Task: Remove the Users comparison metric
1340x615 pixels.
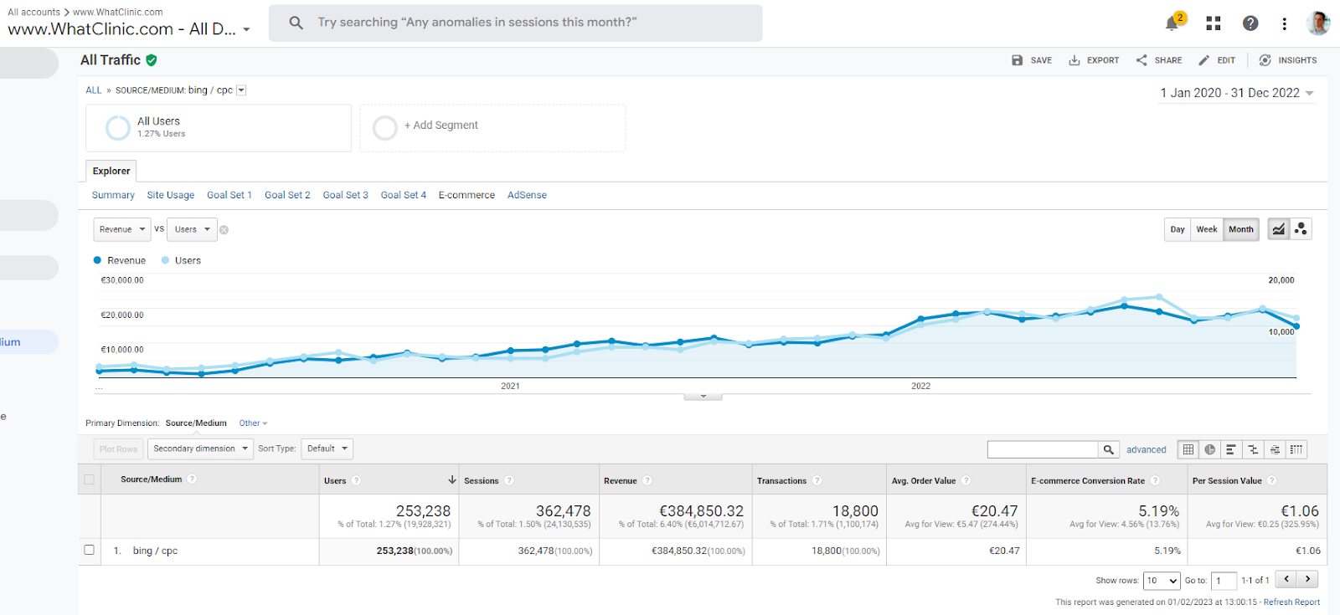Action: tap(224, 230)
